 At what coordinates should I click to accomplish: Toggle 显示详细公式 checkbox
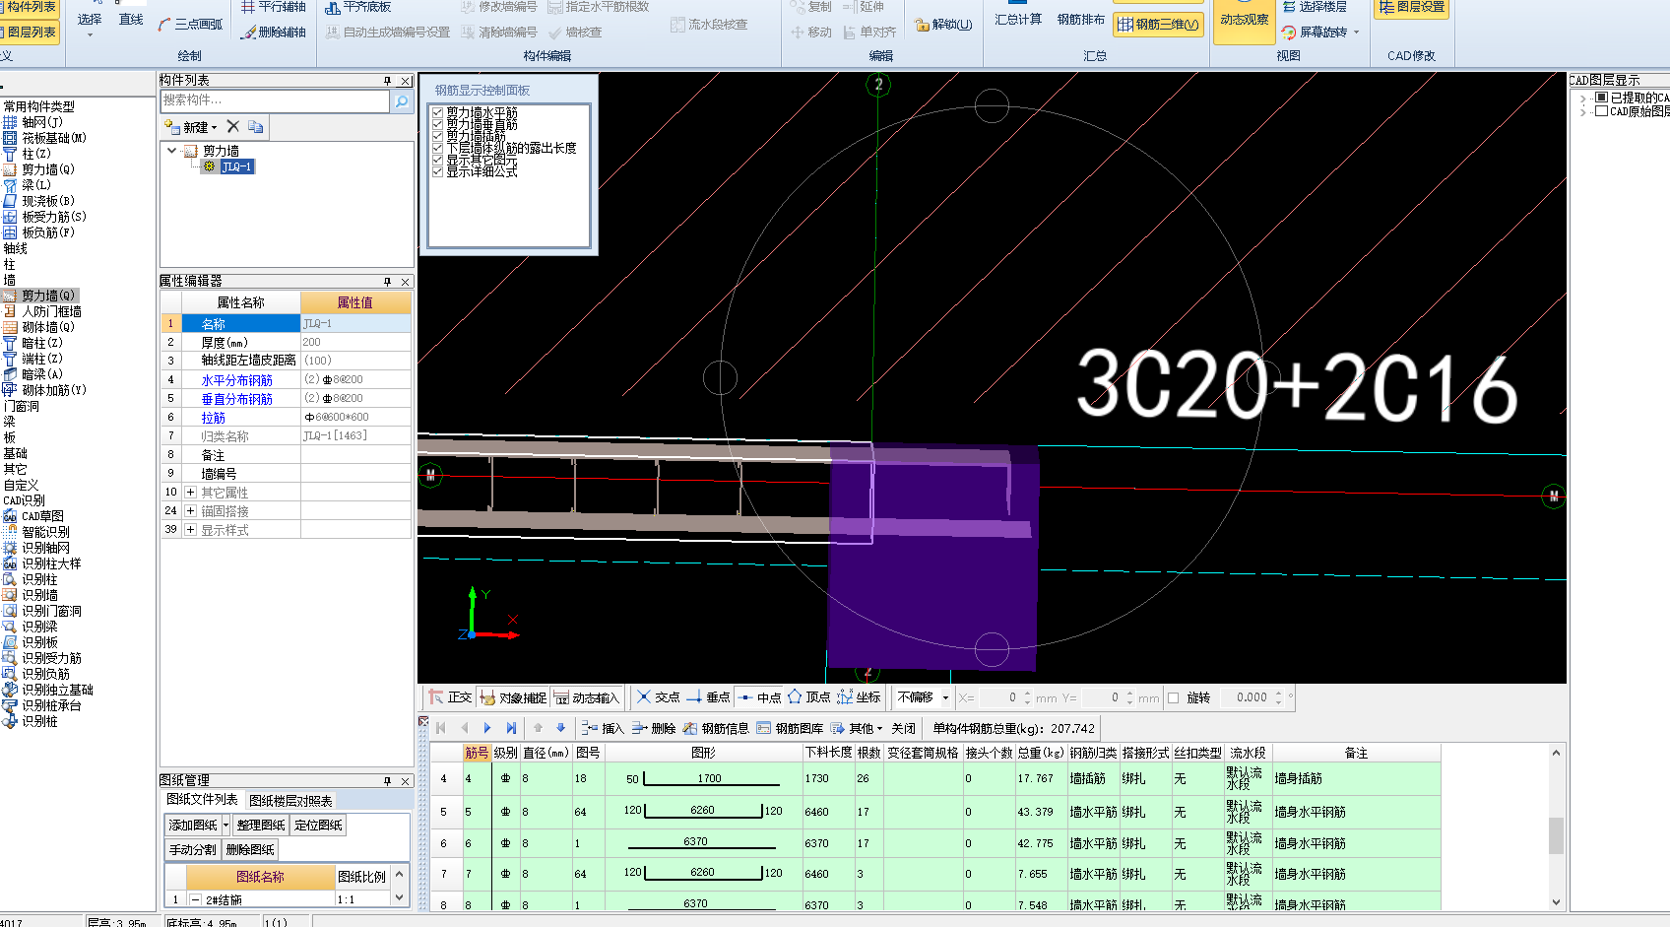tap(438, 171)
